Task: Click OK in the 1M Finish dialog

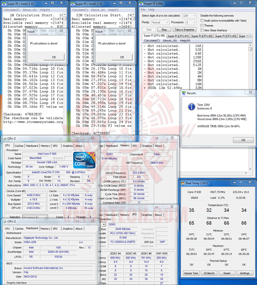Action: tap(54, 57)
